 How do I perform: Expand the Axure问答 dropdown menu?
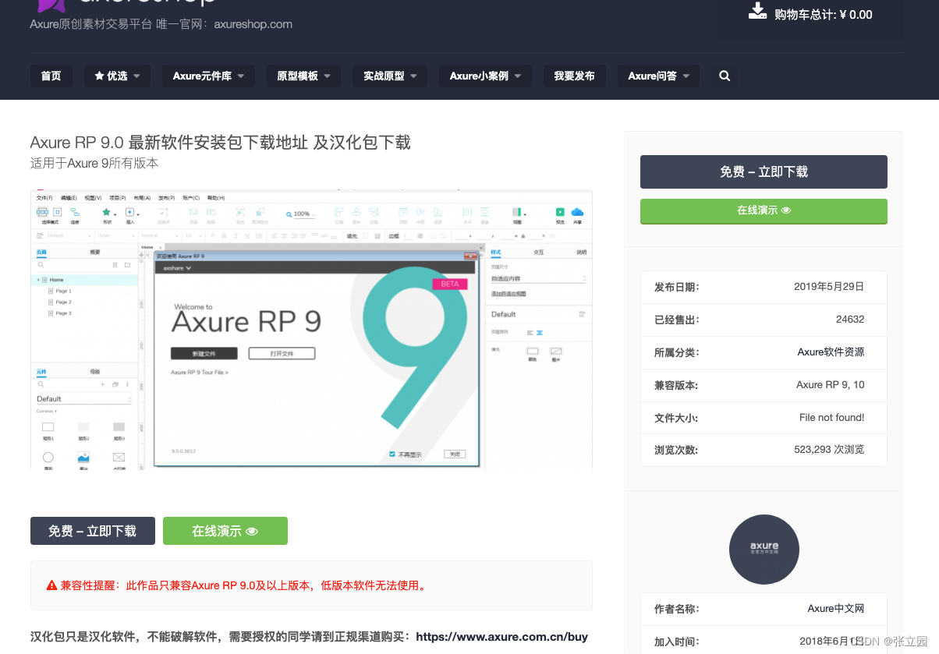pyautogui.click(x=658, y=76)
